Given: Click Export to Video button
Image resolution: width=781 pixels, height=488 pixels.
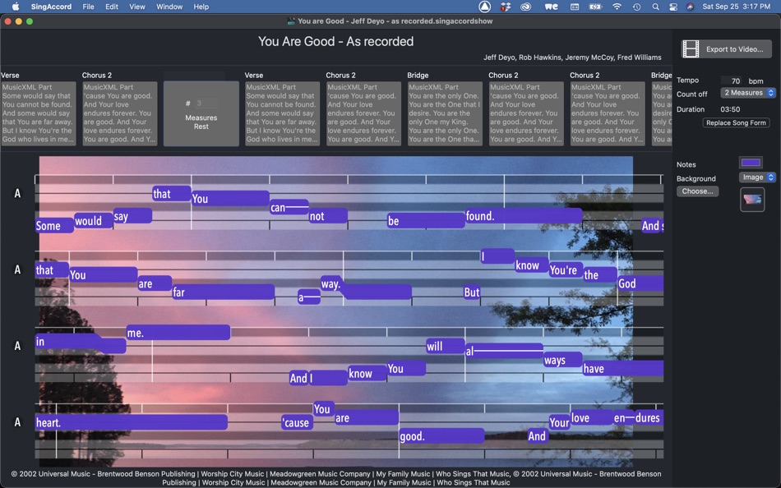Looking at the screenshot, I should click(726, 48).
